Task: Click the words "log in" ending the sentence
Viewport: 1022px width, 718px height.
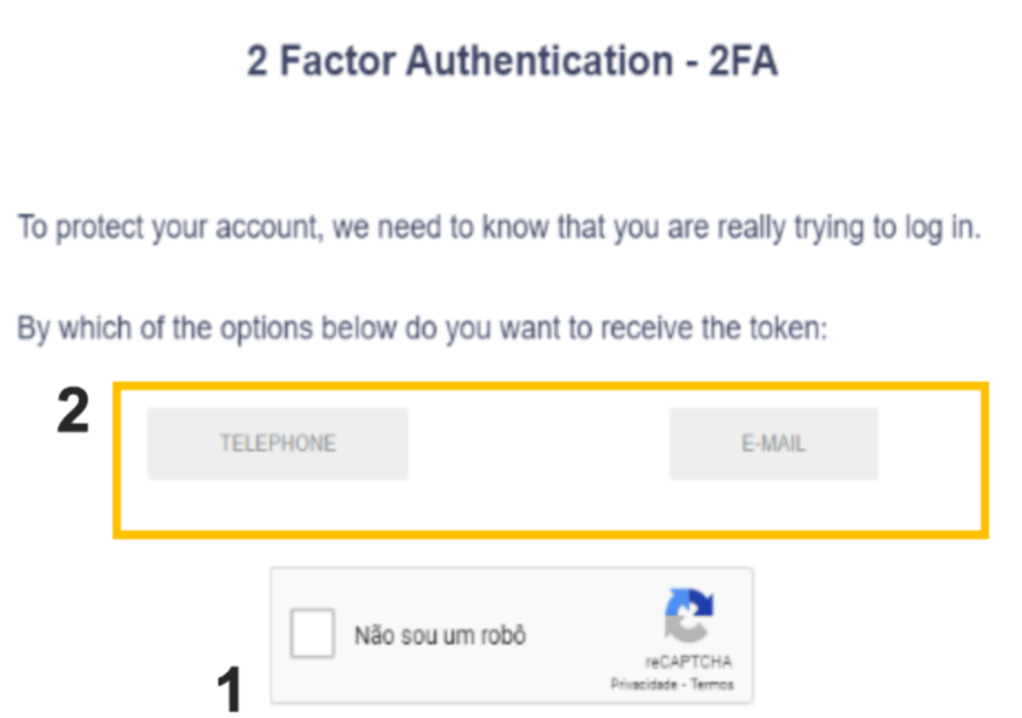Action: [942, 227]
